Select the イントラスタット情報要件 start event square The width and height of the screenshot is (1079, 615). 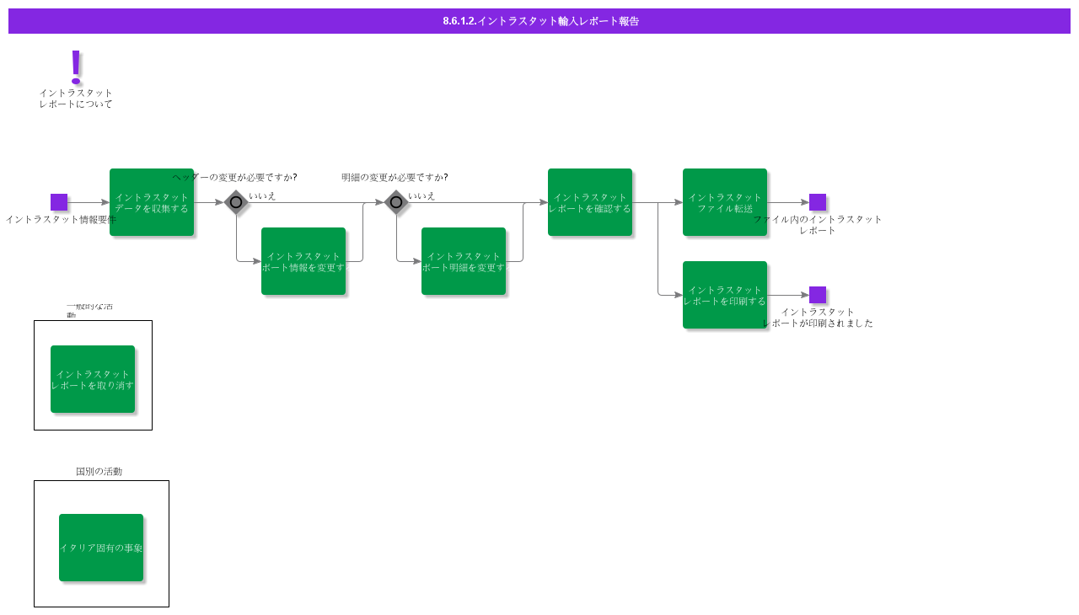(x=59, y=202)
